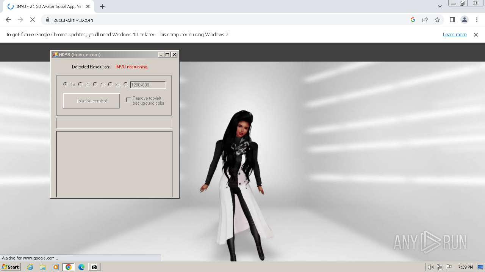
Task: Open the volume speaker tray icon
Action: point(430,267)
